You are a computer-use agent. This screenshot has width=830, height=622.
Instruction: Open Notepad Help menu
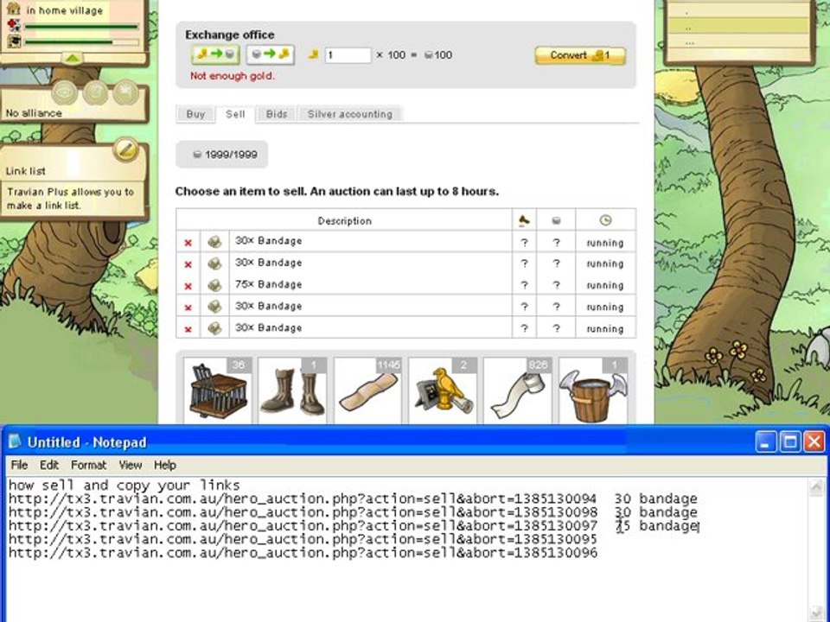(164, 465)
